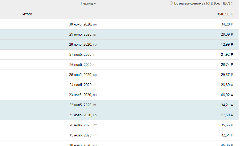The width and height of the screenshot is (242, 146).
Task: Select the value 29,39 ₽
Action: coord(227,34)
